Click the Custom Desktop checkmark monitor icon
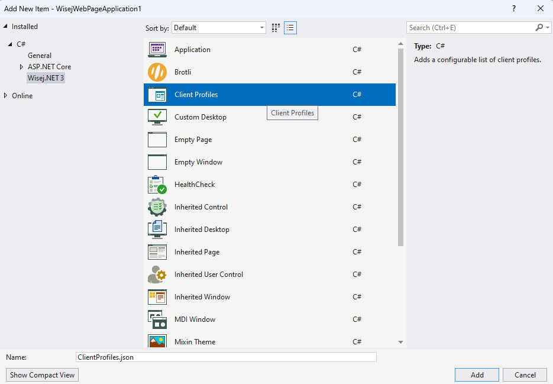The height and width of the screenshot is (384, 553). pos(157,117)
